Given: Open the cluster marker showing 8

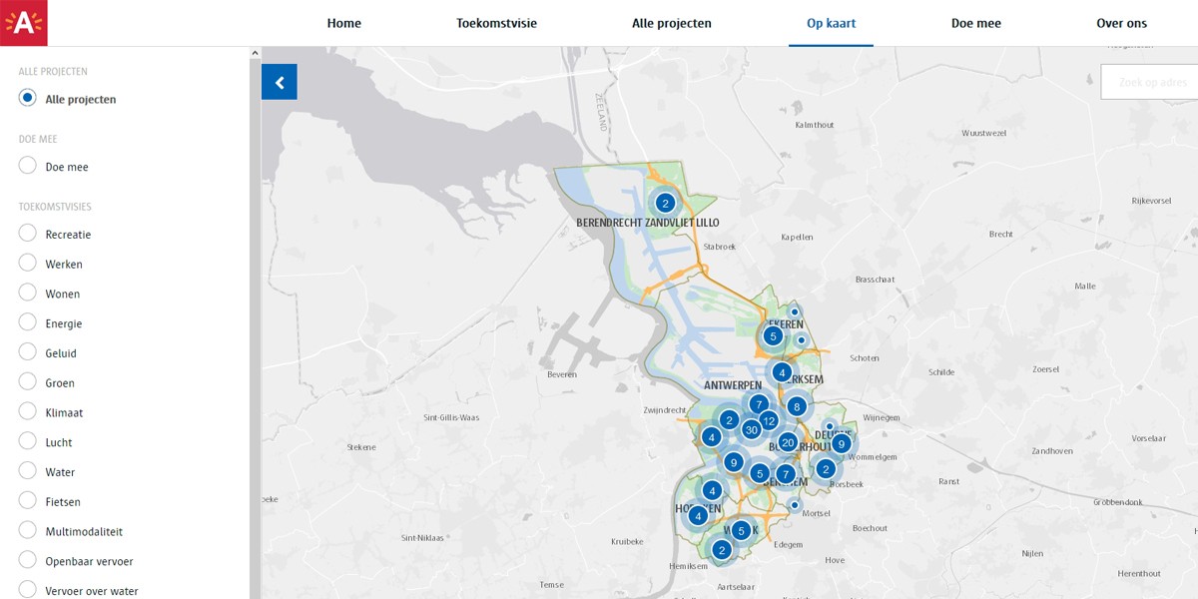Looking at the screenshot, I should (x=796, y=406).
